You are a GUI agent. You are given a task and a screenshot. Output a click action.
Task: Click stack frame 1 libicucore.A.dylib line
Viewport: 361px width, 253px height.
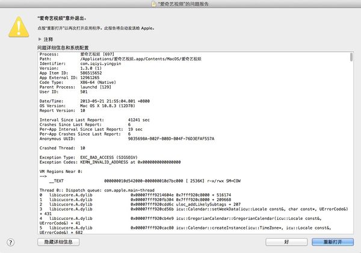tap(135, 200)
